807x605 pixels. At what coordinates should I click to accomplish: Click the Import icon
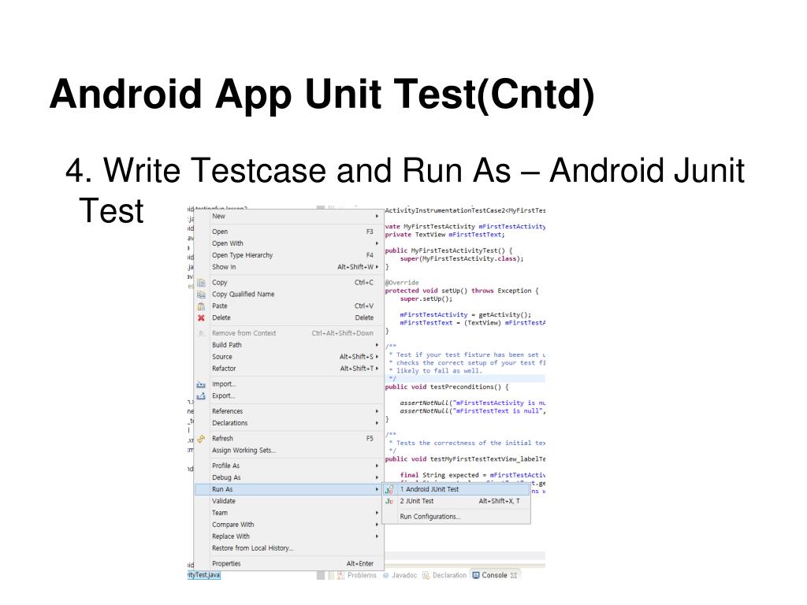pyautogui.click(x=201, y=384)
